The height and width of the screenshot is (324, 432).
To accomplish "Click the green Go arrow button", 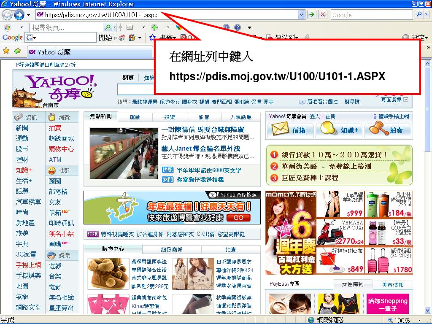I will tap(312, 15).
